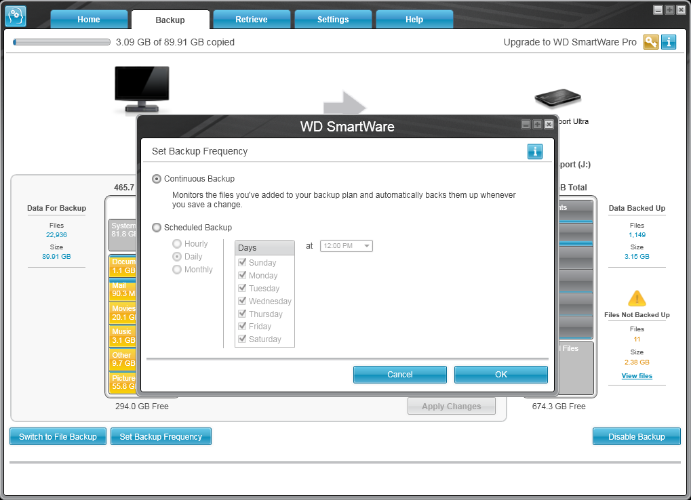Screen dimensions: 691x500
Task: Close the WD SmartWare dialog
Action: (x=549, y=125)
